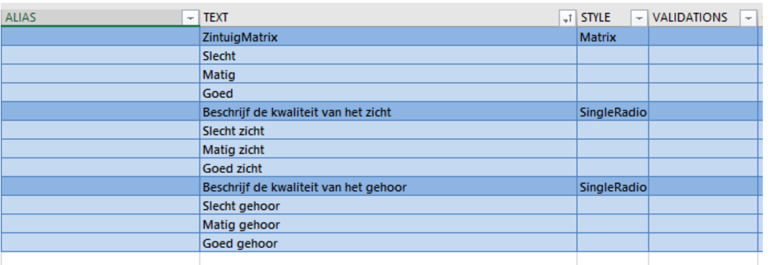Select the SingleRadio cell in the gehoor row
This screenshot has height=265, width=770.
pos(613,187)
